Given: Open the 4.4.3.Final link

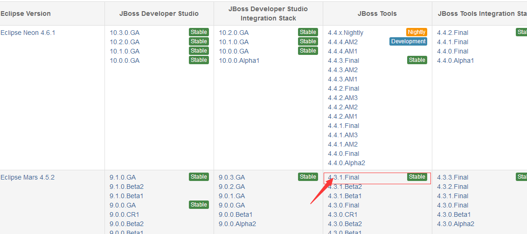Looking at the screenshot, I should [x=344, y=60].
